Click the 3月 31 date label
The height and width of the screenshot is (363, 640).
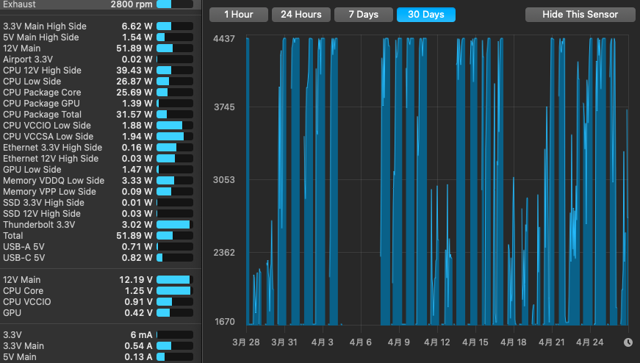coord(284,342)
